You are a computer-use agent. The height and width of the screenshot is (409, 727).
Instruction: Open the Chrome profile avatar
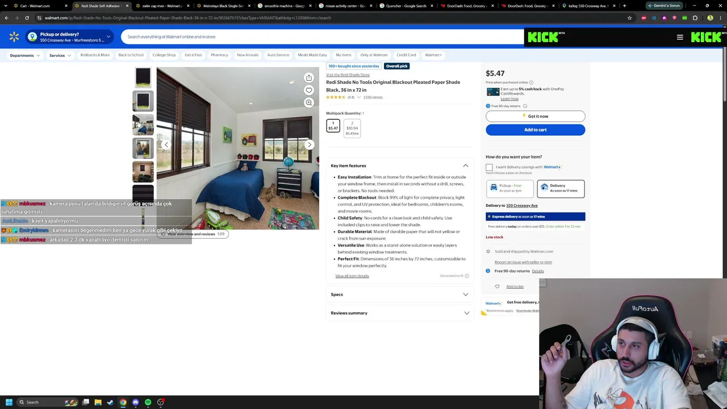(x=710, y=18)
